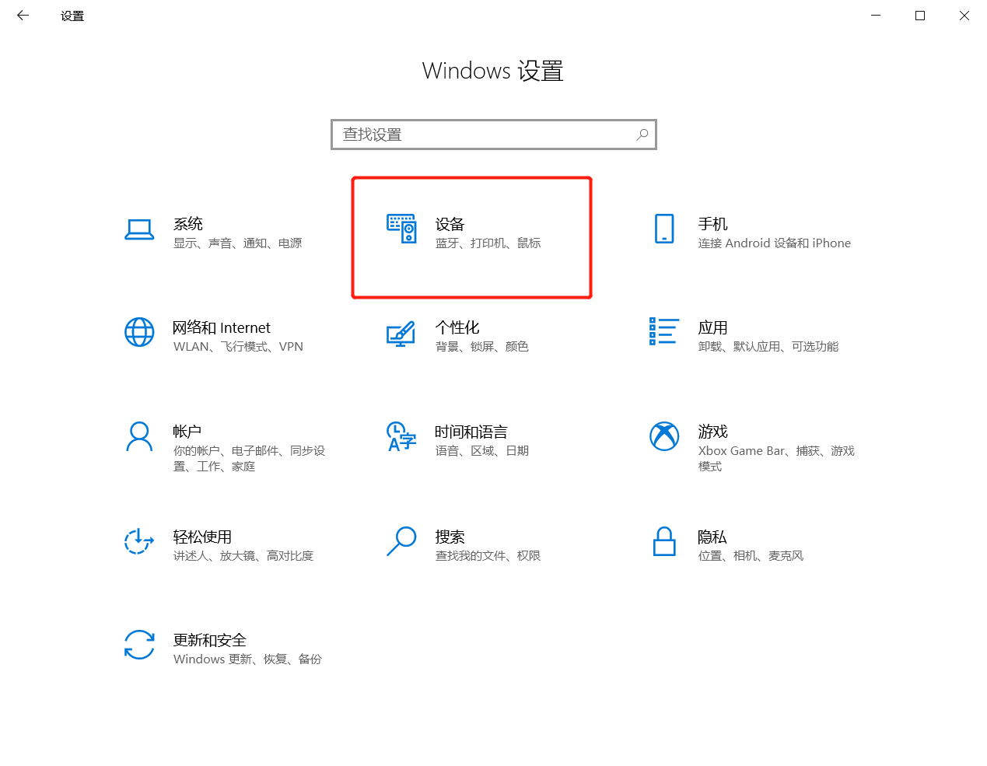Click the 搜索 magnifier category icon
This screenshot has height=766, width=987.
click(x=401, y=541)
